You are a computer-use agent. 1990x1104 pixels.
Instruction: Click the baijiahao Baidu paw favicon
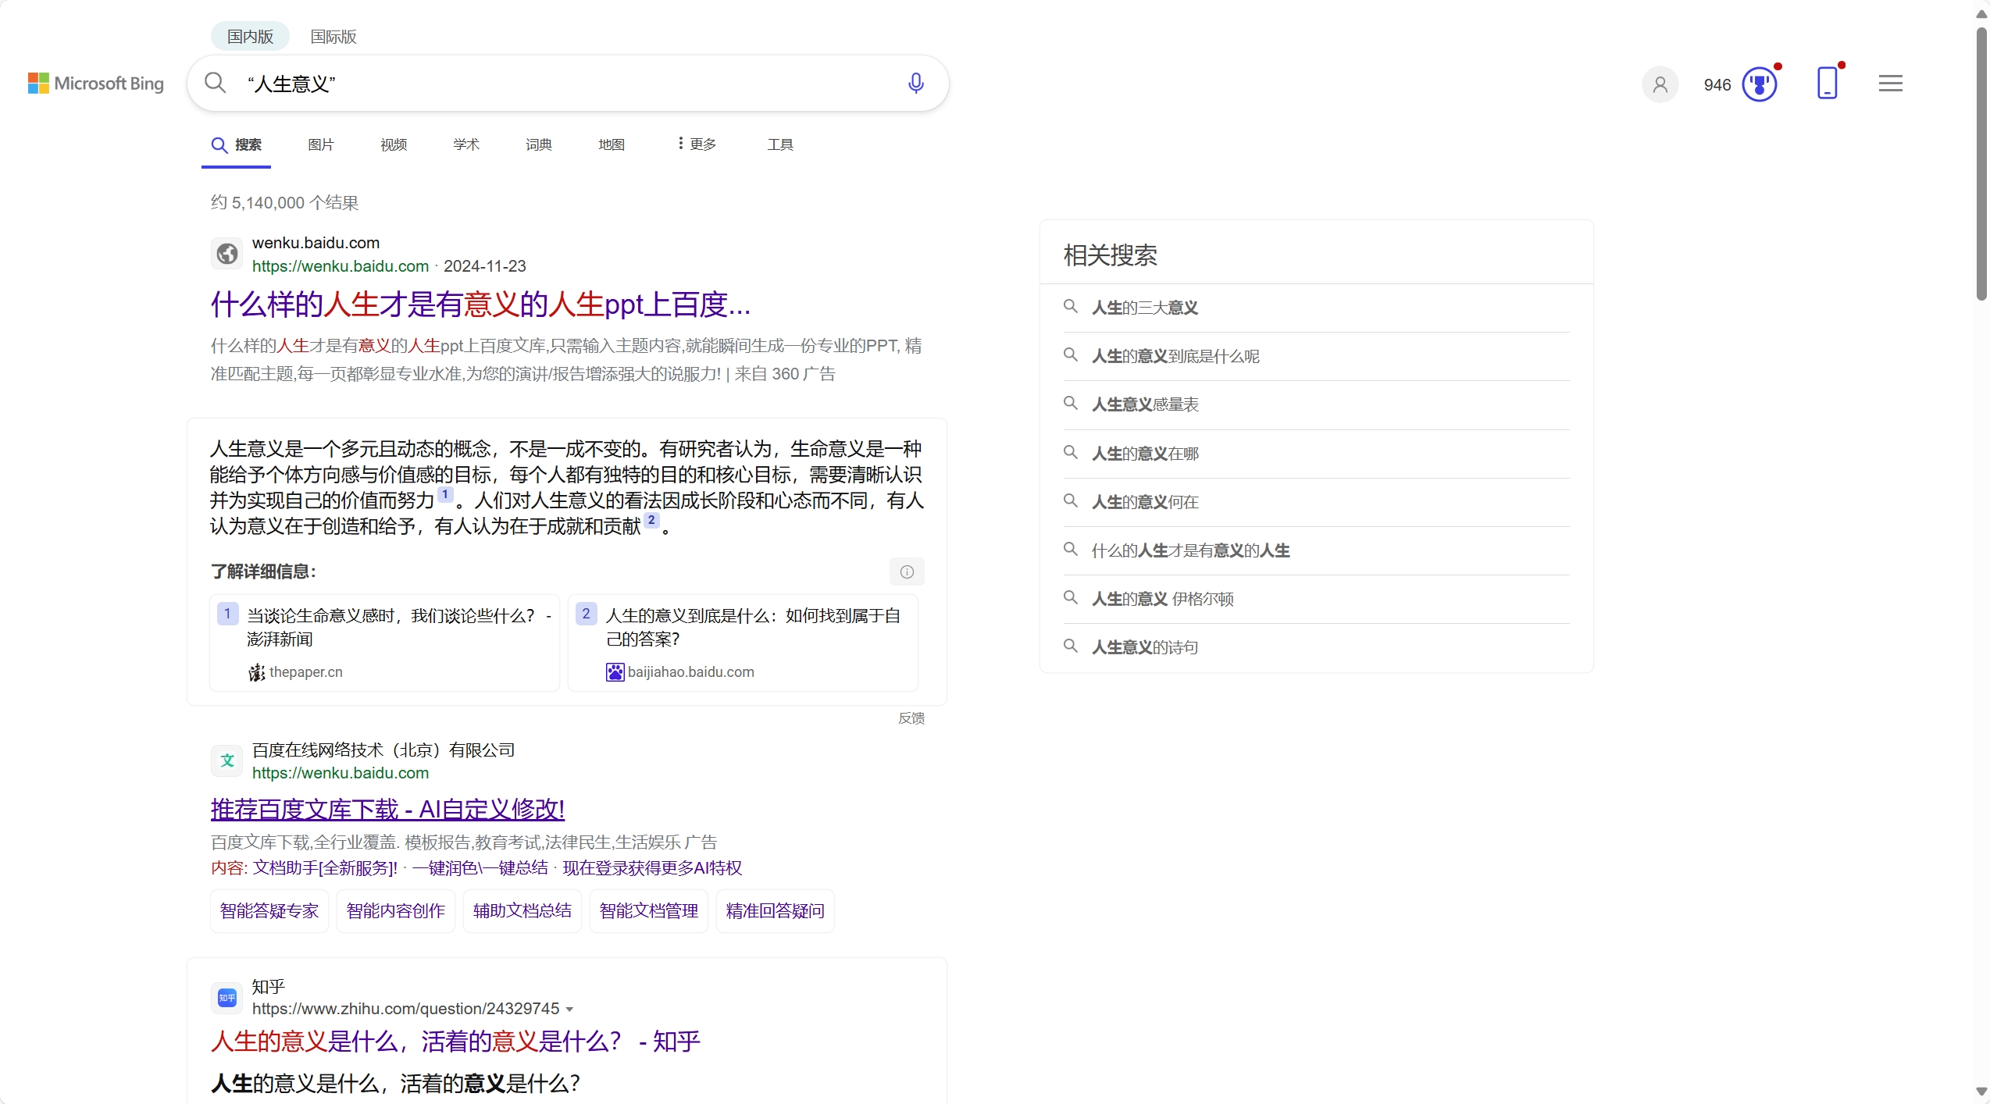click(x=615, y=672)
